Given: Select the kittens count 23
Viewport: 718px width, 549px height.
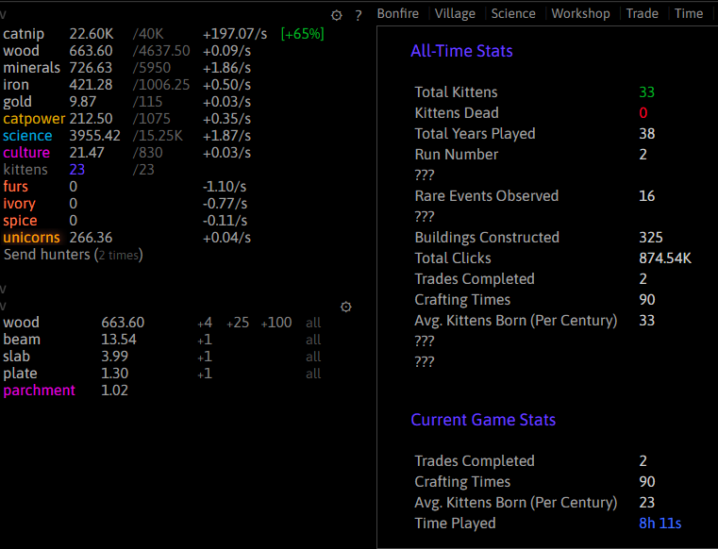Looking at the screenshot, I should [77, 170].
